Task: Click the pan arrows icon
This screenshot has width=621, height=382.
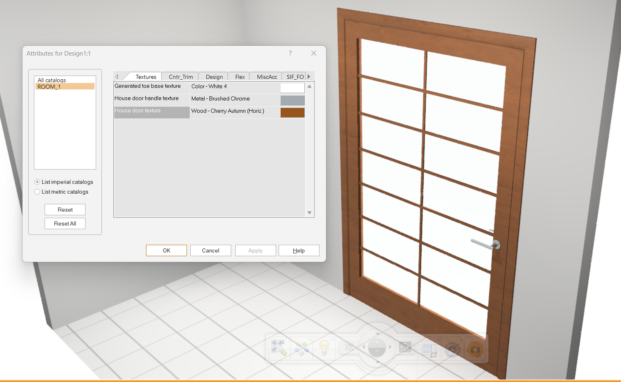Action: tap(405, 347)
